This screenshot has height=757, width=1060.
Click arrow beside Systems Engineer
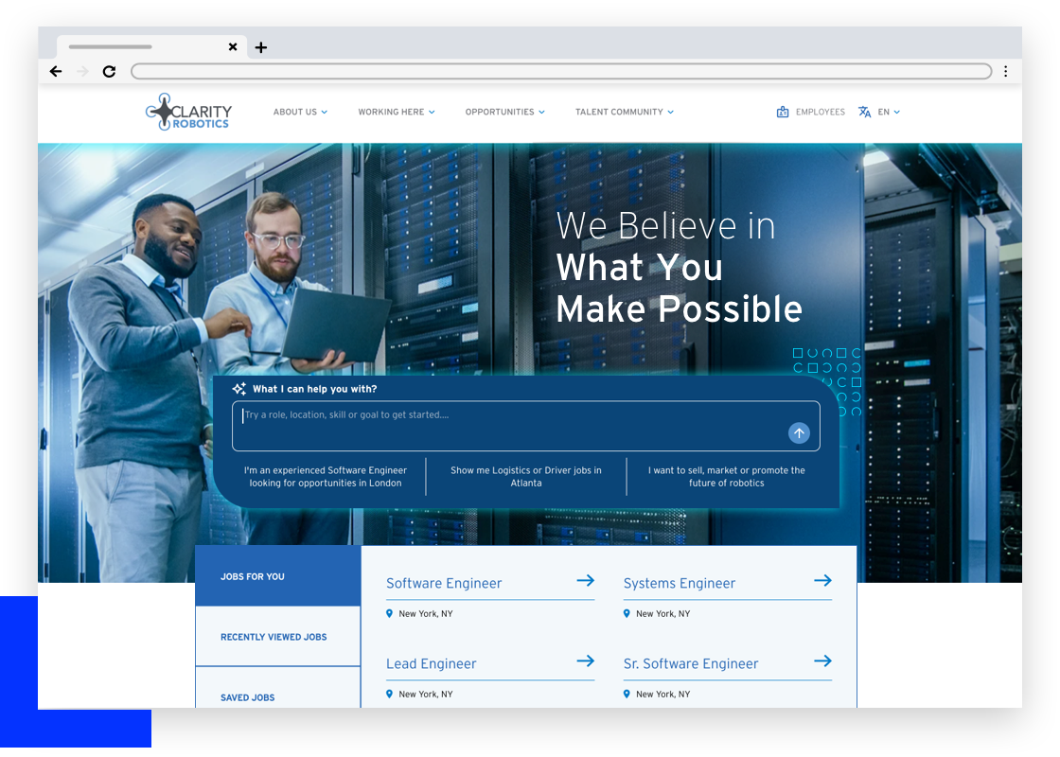click(x=822, y=581)
